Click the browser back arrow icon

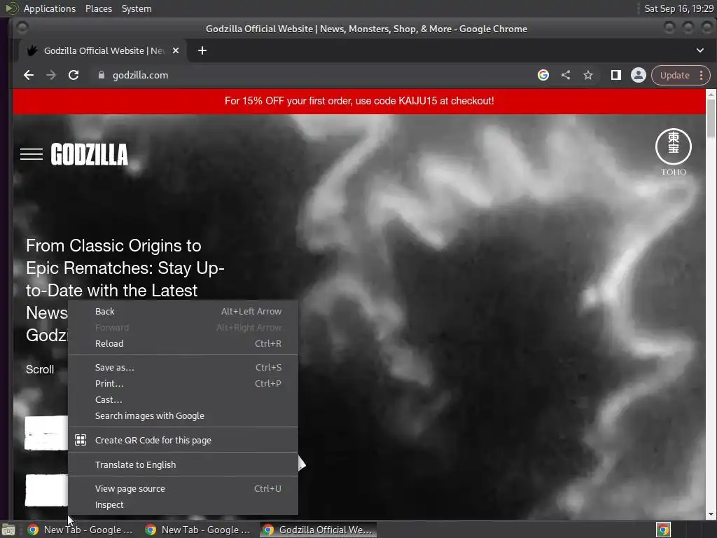[28, 75]
